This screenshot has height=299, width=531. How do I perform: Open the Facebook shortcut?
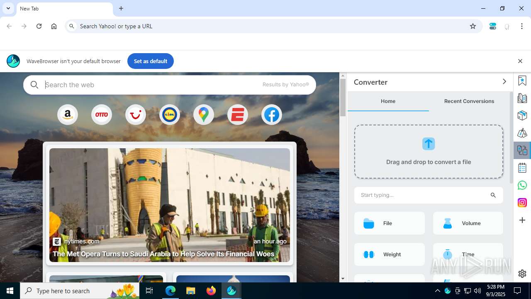point(272,115)
